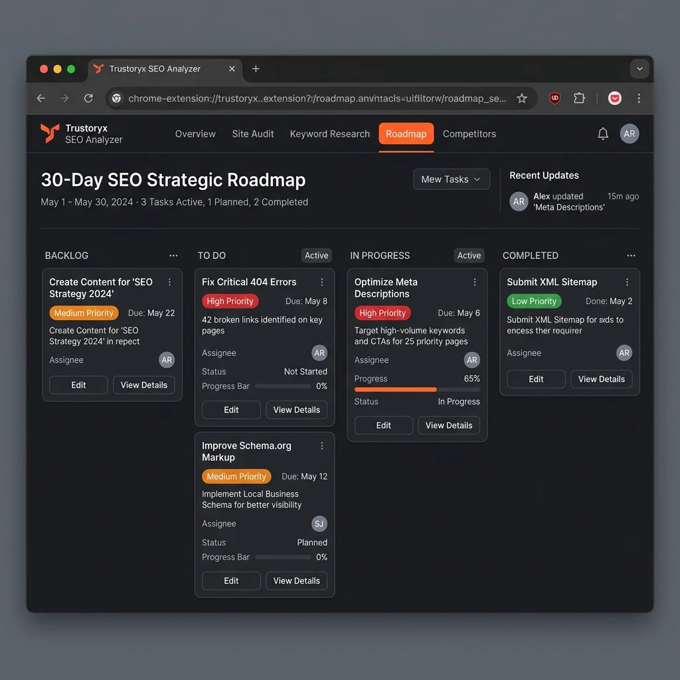
Task: View Details of 'Fix Critical 404 Errors'
Action: point(297,410)
